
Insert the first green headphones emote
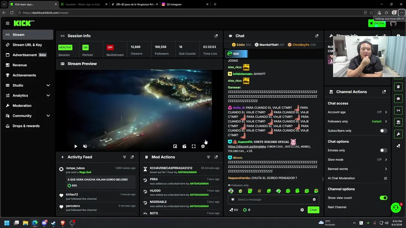pyautogui.click(x=231, y=191)
